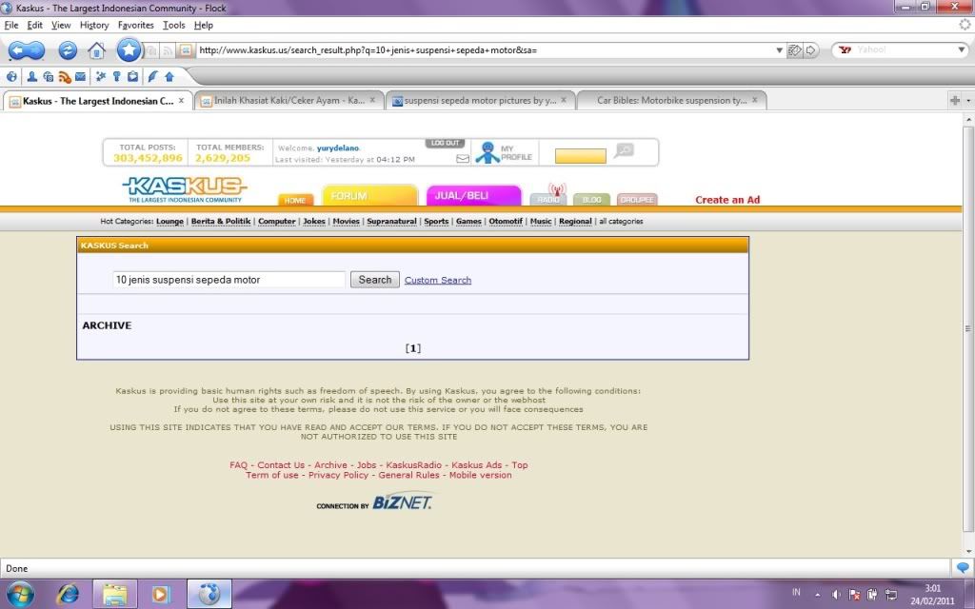Open the View menu

click(x=61, y=26)
